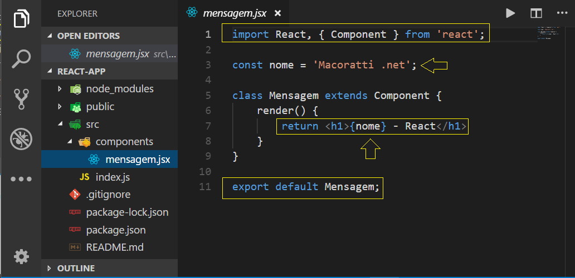Click the minimap code preview
This screenshot has height=278, width=575.
tap(549, 33)
